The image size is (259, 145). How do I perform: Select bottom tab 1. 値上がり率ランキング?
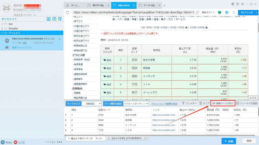(x=86, y=139)
